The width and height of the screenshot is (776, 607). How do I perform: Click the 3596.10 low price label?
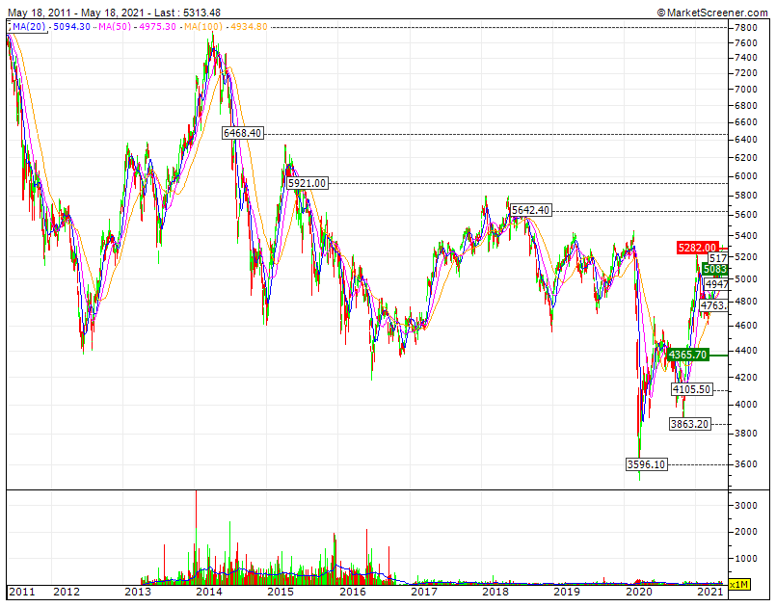pos(646,464)
